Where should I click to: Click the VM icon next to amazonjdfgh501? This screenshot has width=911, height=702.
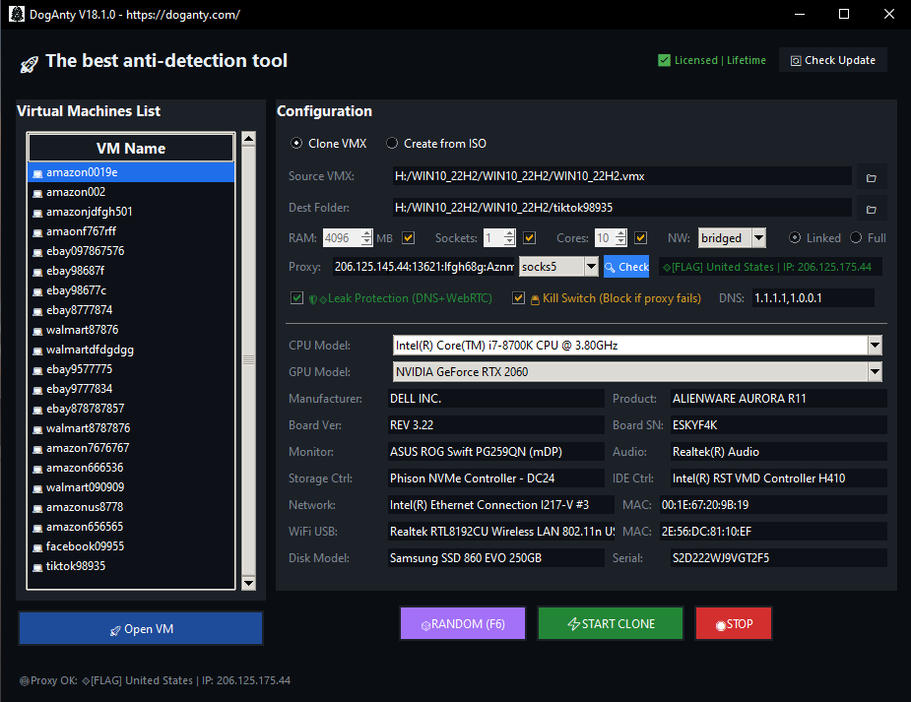37,213
